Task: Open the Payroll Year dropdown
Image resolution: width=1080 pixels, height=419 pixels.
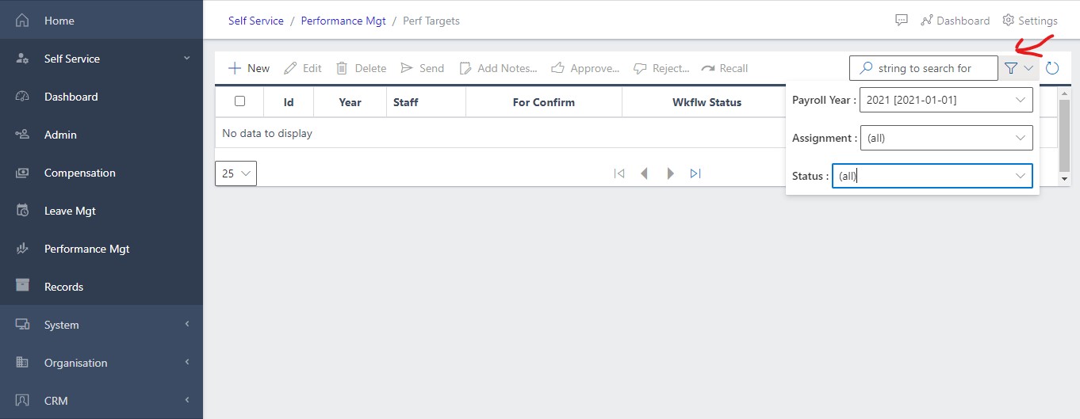Action: [x=946, y=100]
